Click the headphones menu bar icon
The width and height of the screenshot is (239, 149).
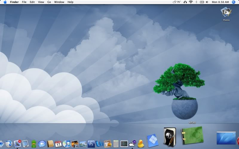coord(185,2)
